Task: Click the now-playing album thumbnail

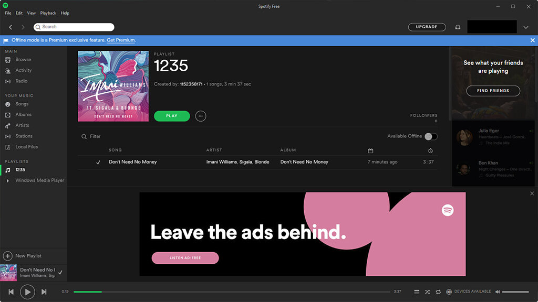Action: 8,273
